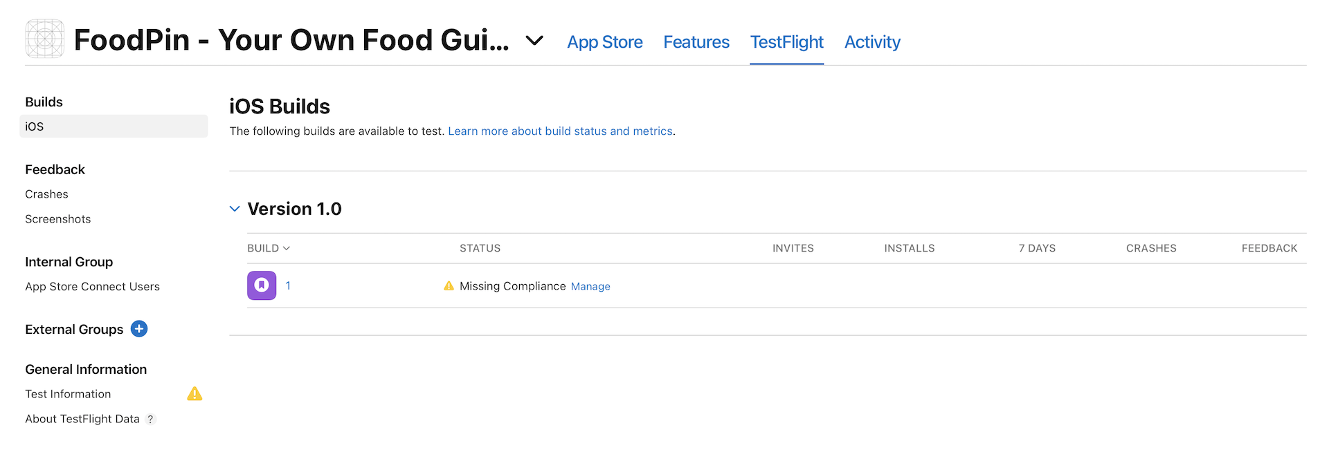Click the iOS Builds heading
This screenshot has height=461, width=1329.
tap(280, 106)
